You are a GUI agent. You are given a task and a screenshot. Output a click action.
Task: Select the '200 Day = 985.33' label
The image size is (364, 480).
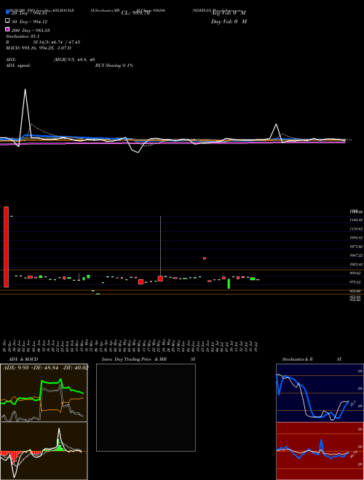coord(31,31)
